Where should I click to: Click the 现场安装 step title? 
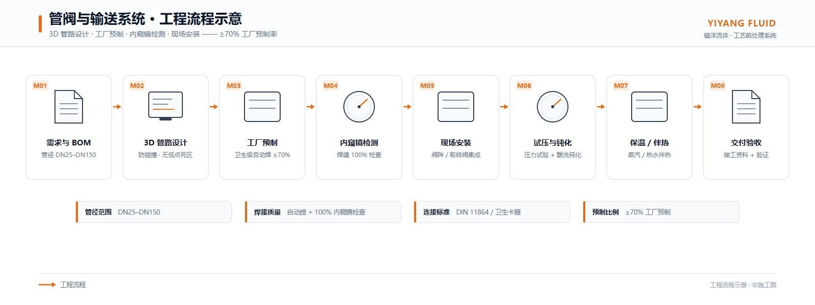[456, 143]
